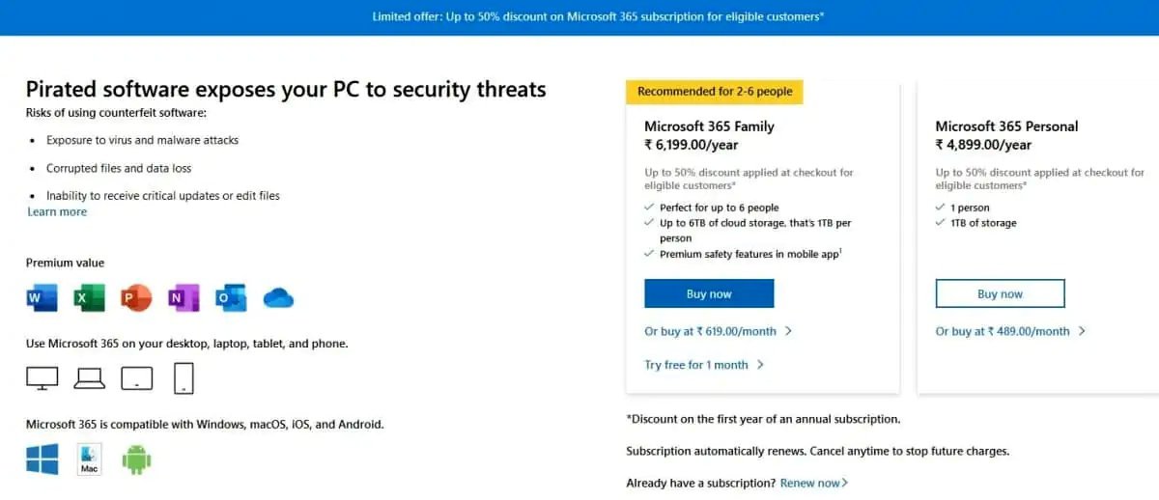Buy Microsoft 365 Personal now
The image size is (1159, 500).
(1000, 293)
